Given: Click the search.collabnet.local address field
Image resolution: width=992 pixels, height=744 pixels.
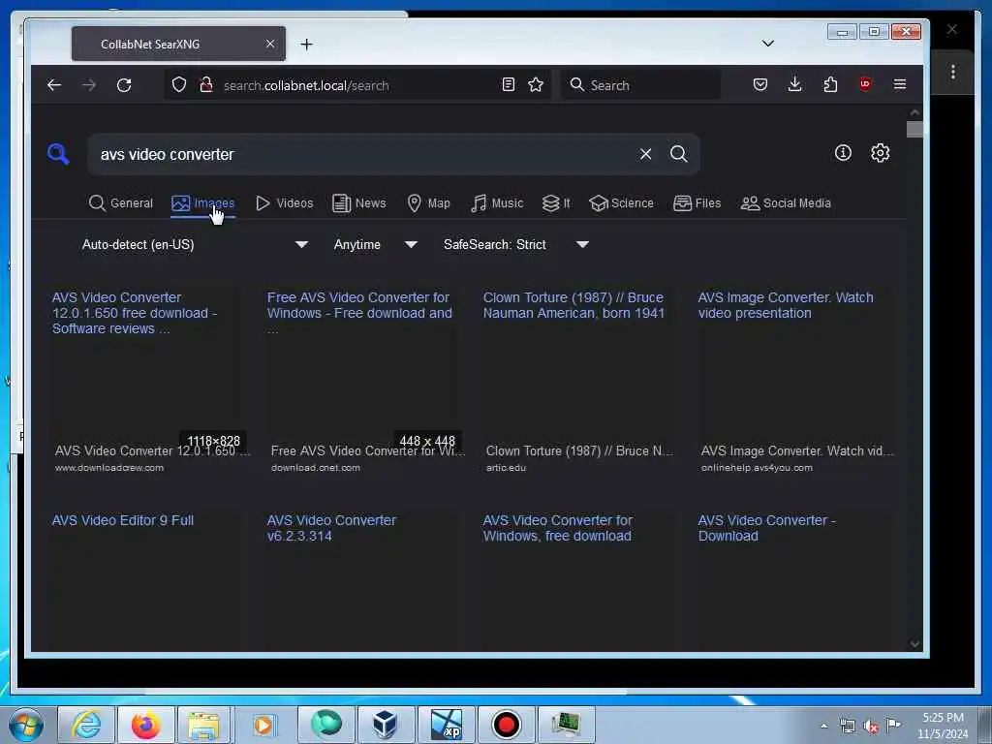Looking at the screenshot, I should [x=360, y=85].
